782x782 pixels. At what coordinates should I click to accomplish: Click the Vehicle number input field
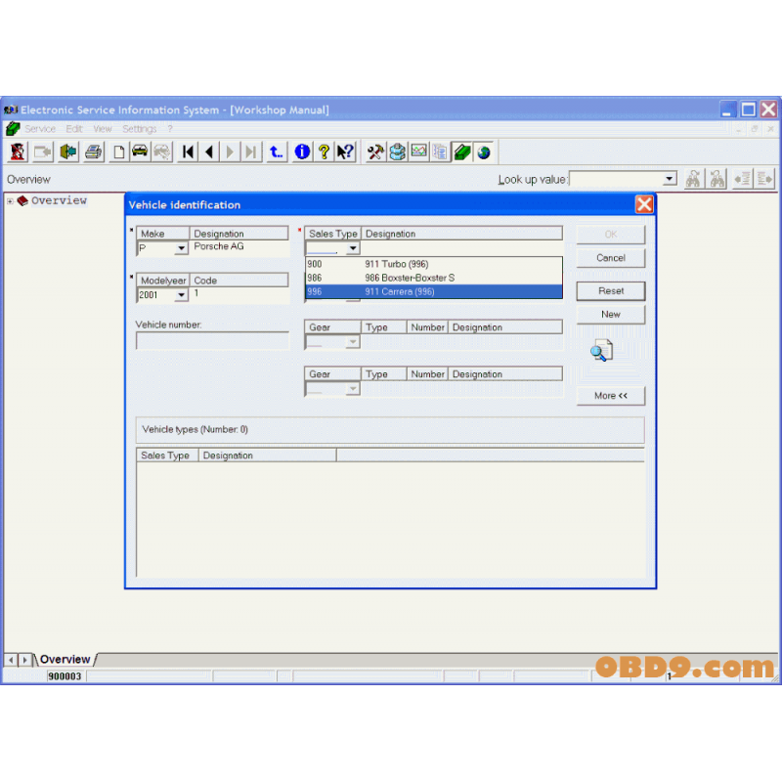click(x=212, y=341)
